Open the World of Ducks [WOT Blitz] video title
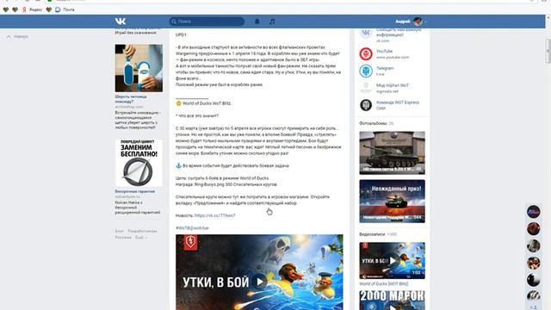This screenshot has width=551, height=310. coord(384,283)
